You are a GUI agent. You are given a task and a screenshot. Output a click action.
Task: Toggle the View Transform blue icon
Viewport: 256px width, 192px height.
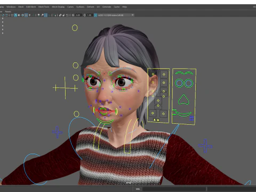click(x=95, y=15)
